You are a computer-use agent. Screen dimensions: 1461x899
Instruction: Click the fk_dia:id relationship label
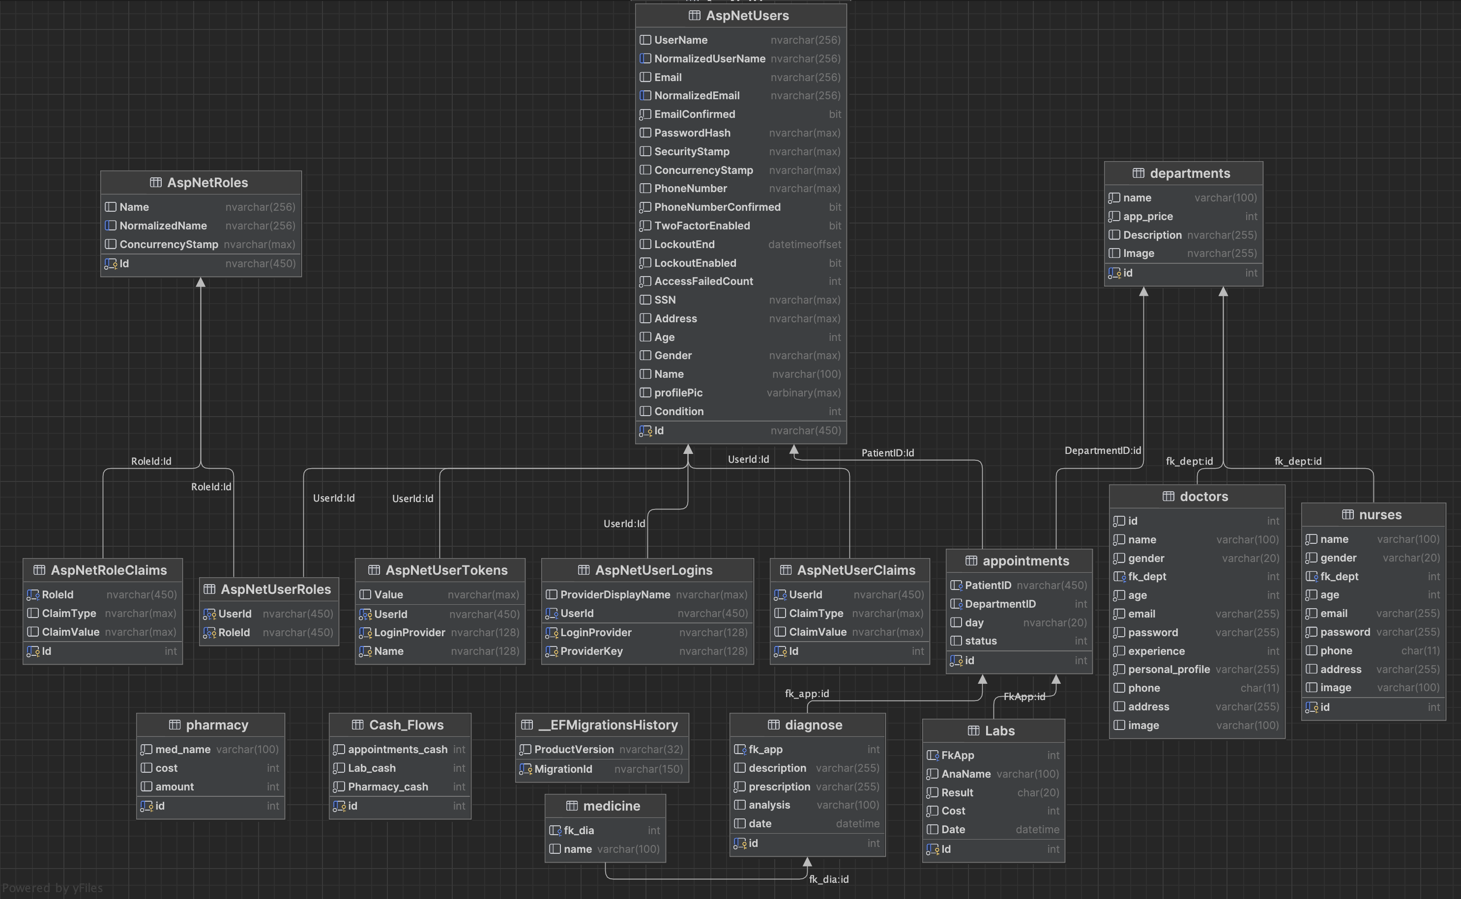[x=829, y=879]
